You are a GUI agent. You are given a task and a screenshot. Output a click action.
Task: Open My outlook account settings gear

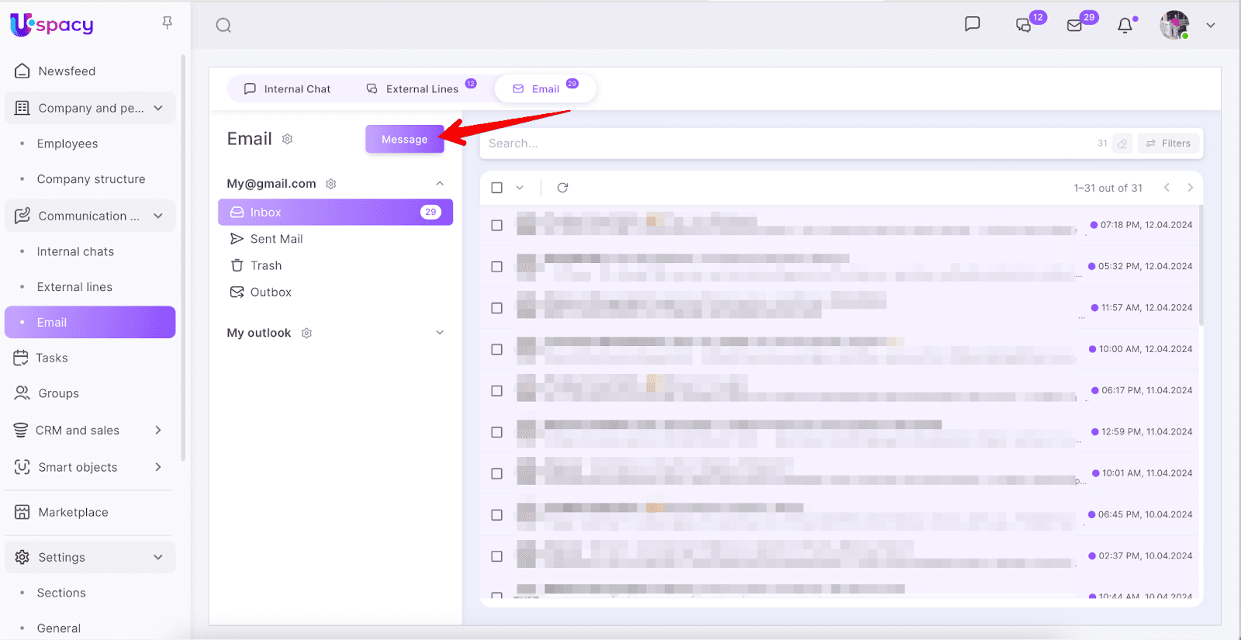coord(306,333)
